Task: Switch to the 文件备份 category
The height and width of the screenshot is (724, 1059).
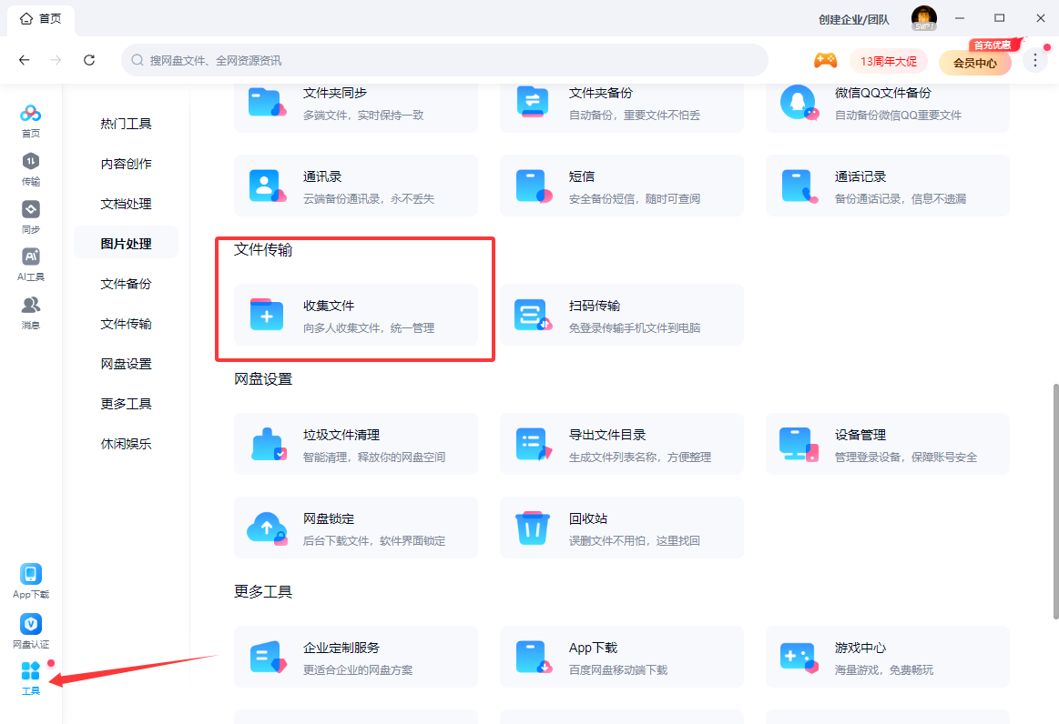Action: tap(126, 283)
